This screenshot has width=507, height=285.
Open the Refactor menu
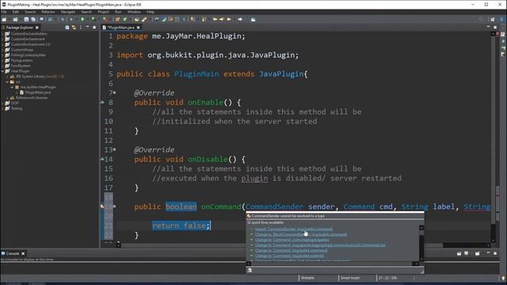[x=48, y=12]
